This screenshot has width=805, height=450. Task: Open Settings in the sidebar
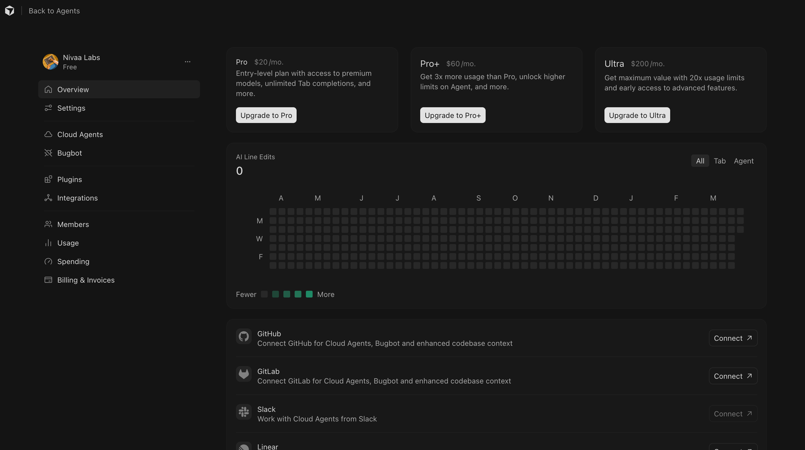tap(71, 108)
